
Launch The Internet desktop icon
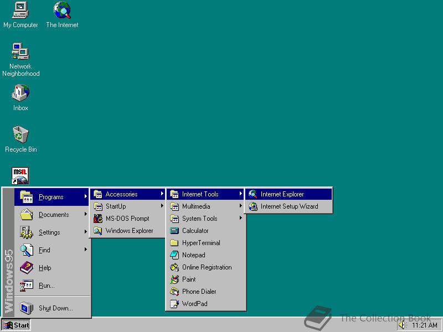coord(61,11)
